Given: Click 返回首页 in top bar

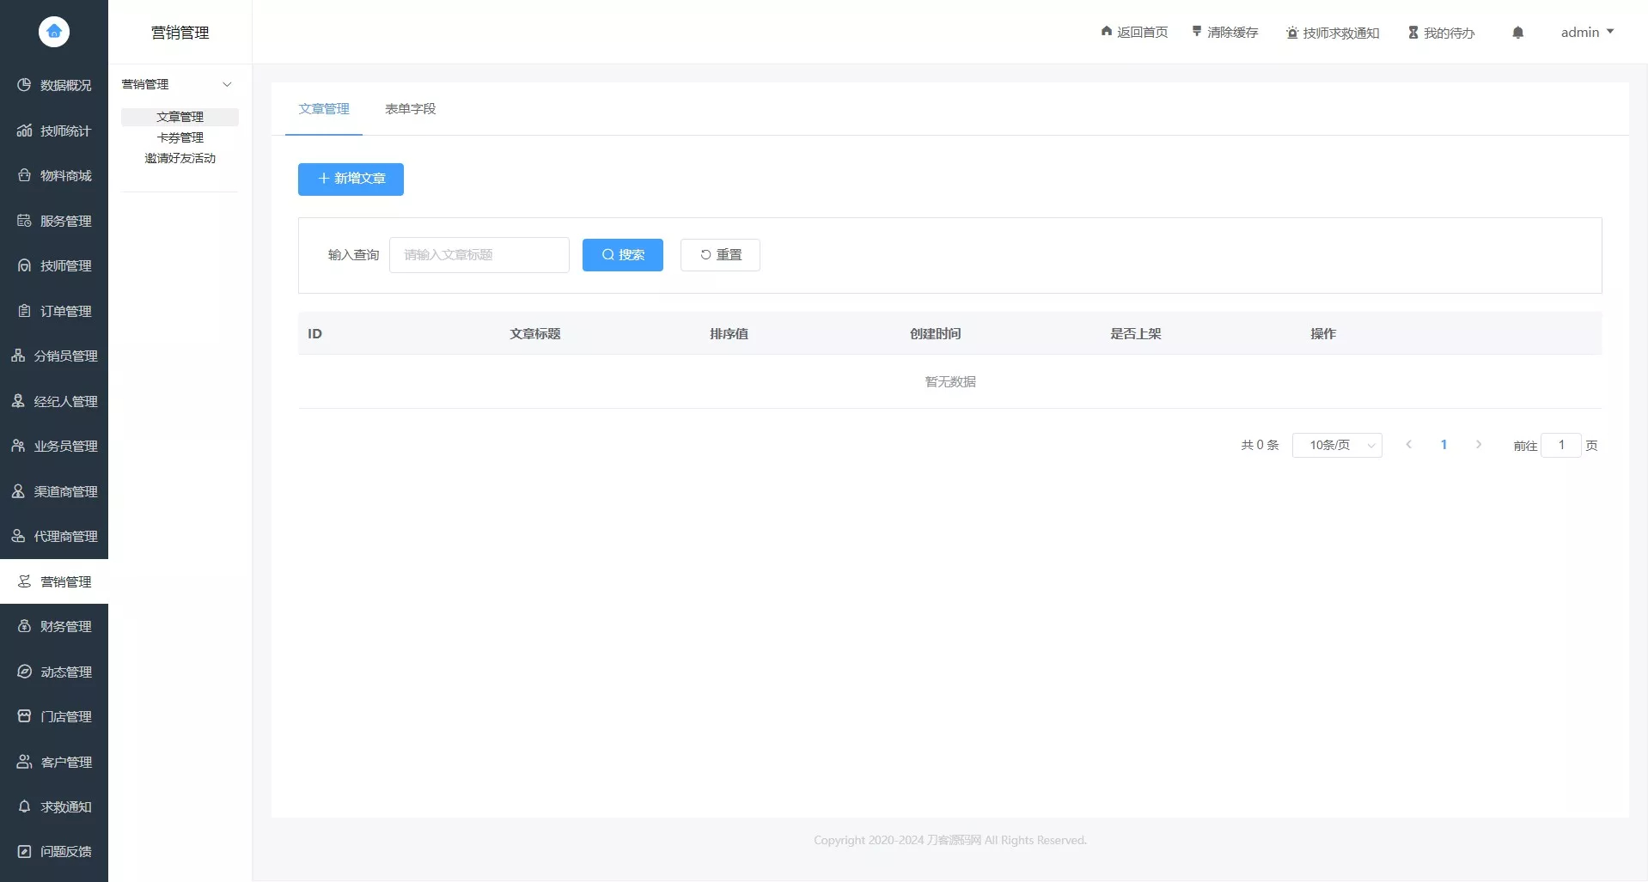Looking at the screenshot, I should point(1134,33).
